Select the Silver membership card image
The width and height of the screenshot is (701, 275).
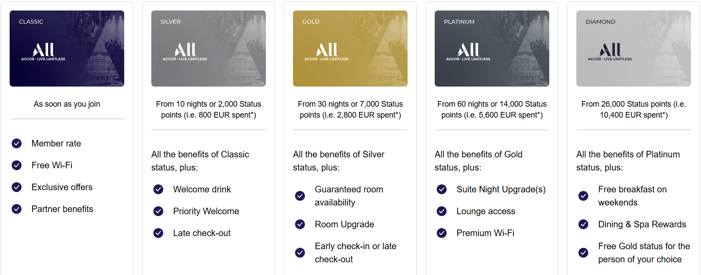tap(209, 49)
